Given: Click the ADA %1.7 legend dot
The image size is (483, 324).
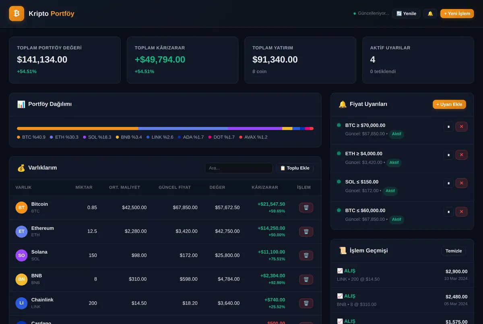Looking at the screenshot, I should (180, 137).
